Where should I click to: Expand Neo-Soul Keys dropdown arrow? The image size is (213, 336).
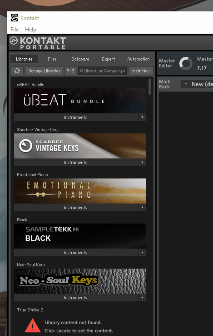(142, 298)
